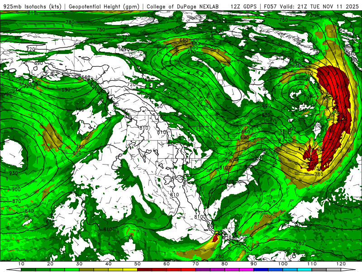Screen dimensions: 362x272
Task: Select the bright yellow swatch on the color bar
Action: tap(130, 270)
